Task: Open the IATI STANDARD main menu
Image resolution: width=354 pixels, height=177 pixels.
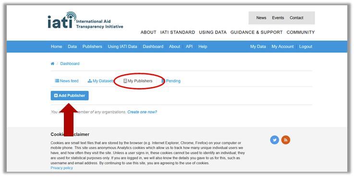Action: click(178, 33)
